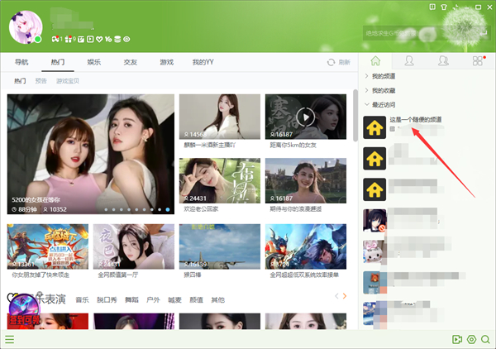Image resolution: width=496 pixels, height=349 pixels.
Task: Open the target ring icon under the username
Action: tap(126, 39)
